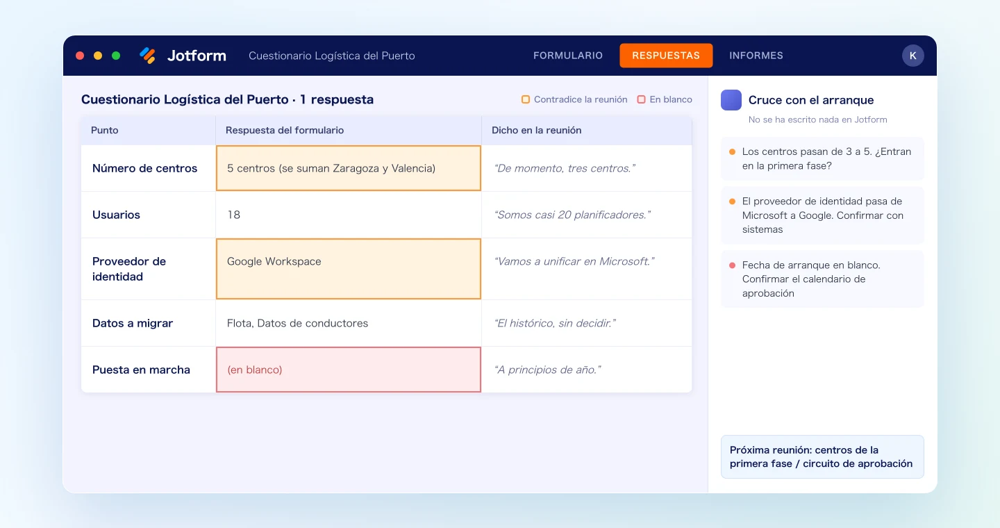The height and width of the screenshot is (528, 1000).
Task: Click the orange Contradice la reunión legend marker
Action: pyautogui.click(x=526, y=99)
